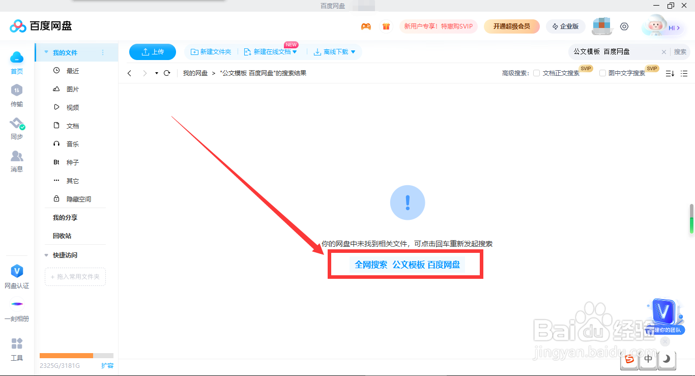The height and width of the screenshot is (376, 695).
Task: Click into the search input field
Action: tap(615, 52)
